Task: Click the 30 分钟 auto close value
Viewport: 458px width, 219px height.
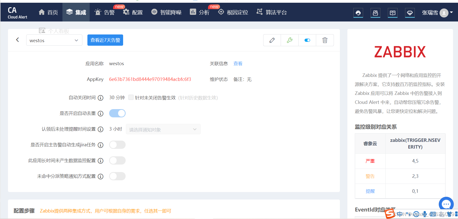Action: pos(117,98)
